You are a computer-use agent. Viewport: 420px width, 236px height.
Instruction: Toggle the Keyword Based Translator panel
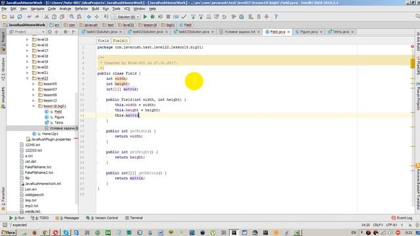(417, 187)
